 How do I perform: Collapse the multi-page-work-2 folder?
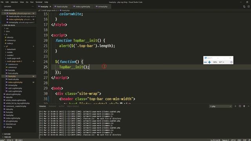(15, 61)
